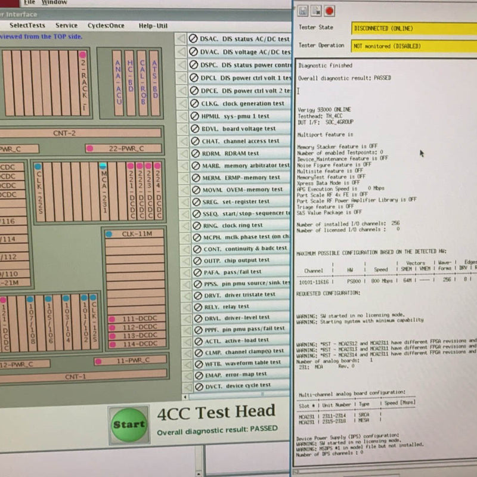Click the circle-slash icon for CLKG test
Viewport: 477px width, 477px height.
[194, 103]
